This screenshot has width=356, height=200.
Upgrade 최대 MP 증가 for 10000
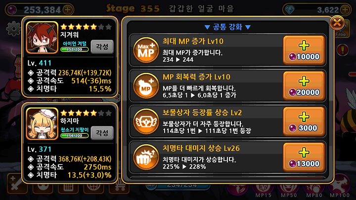304,50
